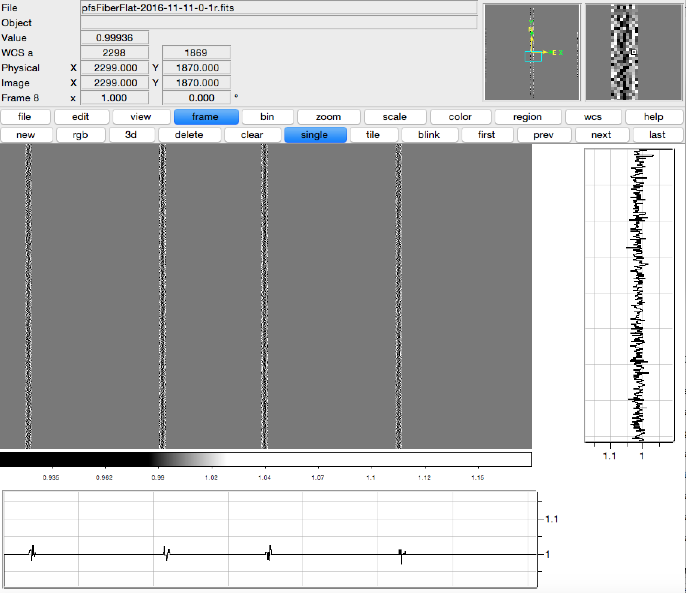Delete the current frame
Image resolution: width=686 pixels, height=593 pixels.
click(189, 135)
